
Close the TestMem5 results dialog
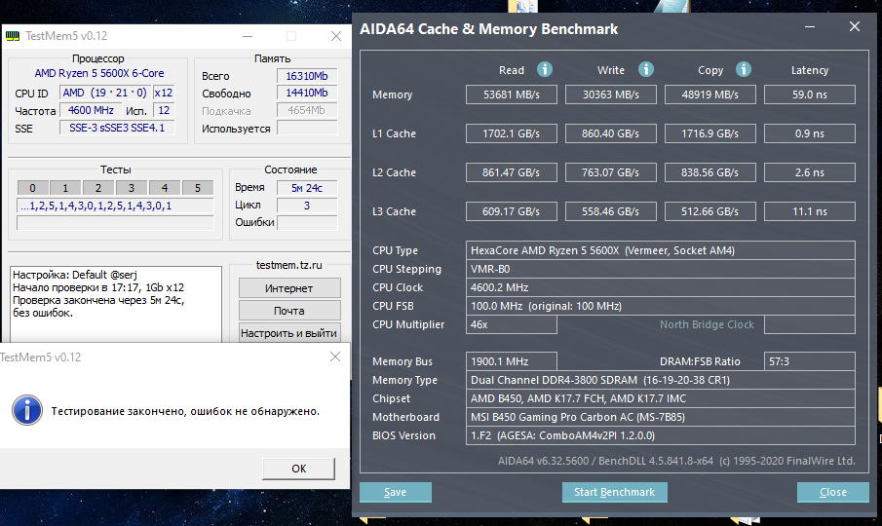(x=335, y=357)
